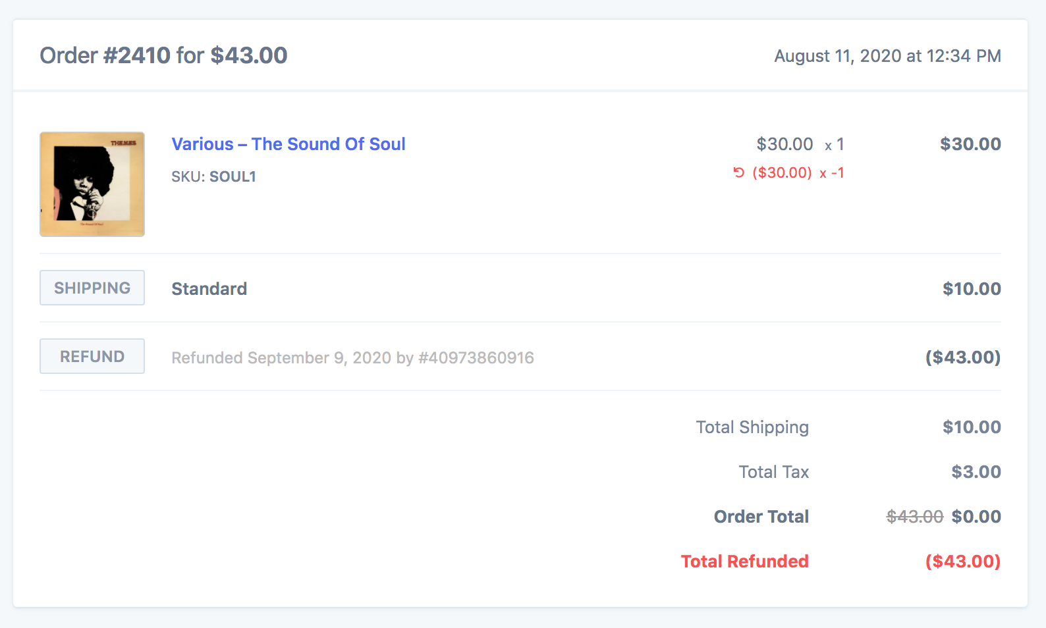
Task: Click the $30.00 x 1 unit price
Action: 800,144
